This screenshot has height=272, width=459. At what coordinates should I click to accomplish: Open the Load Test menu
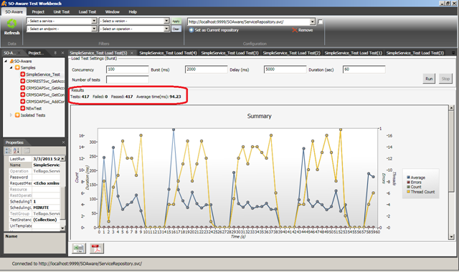[87, 12]
